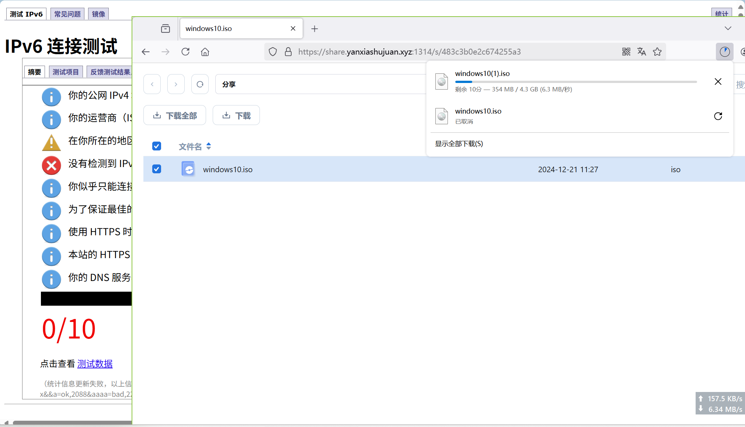Image resolution: width=745 pixels, height=427 pixels.
Task: Translate this page icon
Action: (x=642, y=52)
